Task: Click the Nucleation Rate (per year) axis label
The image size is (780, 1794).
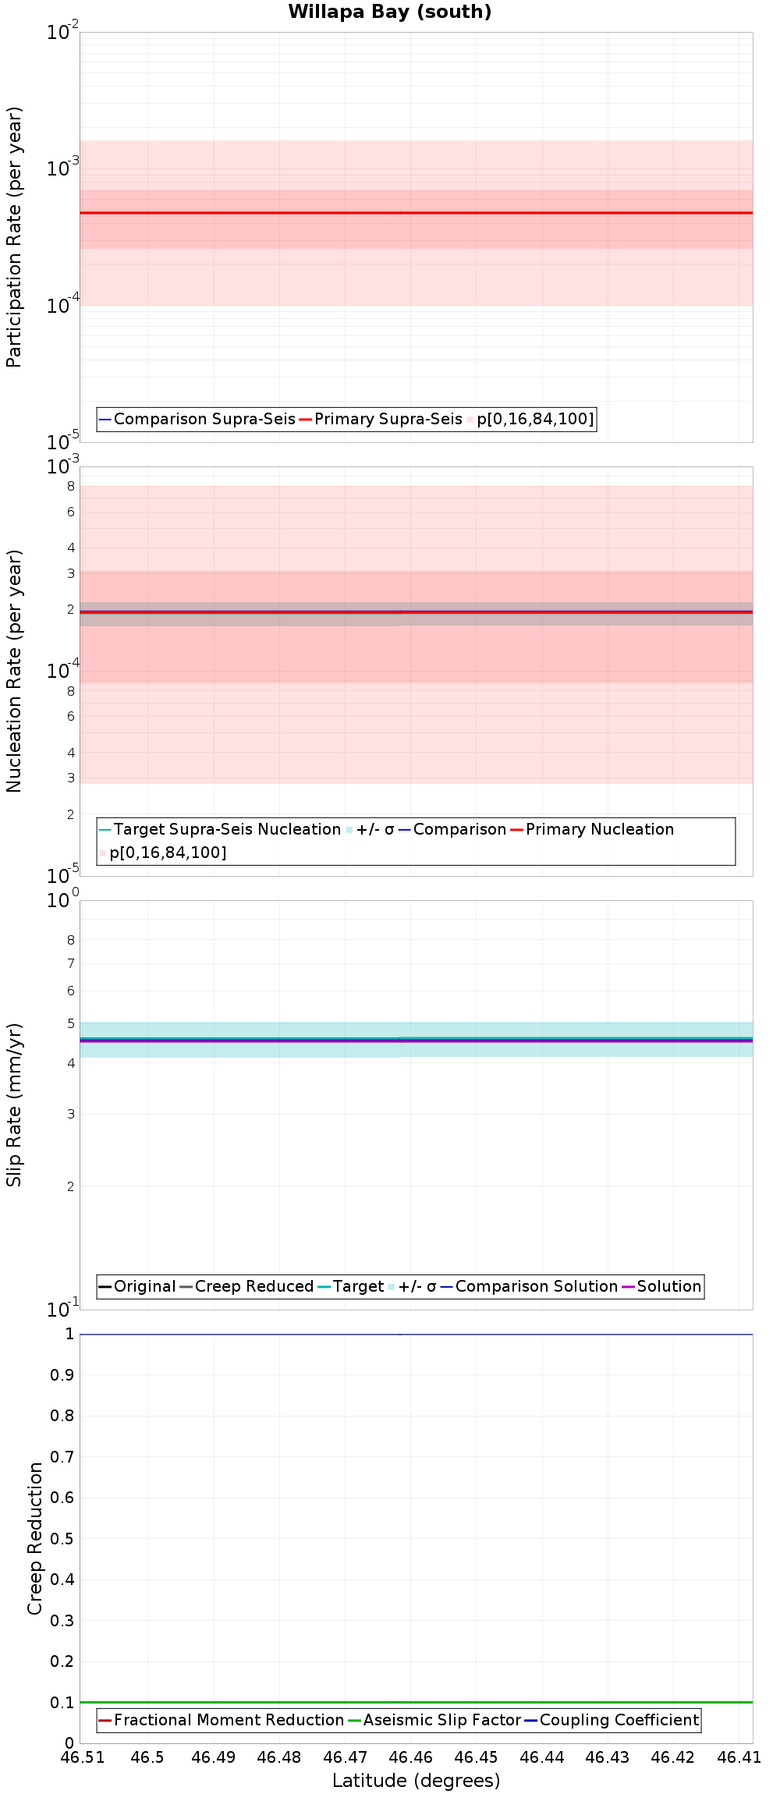Action: (14, 672)
